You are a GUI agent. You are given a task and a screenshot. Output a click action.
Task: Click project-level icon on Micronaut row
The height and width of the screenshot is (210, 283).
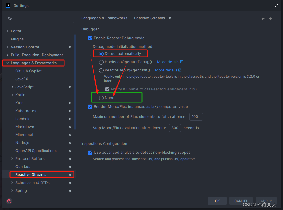pyautogui.click(x=70, y=135)
